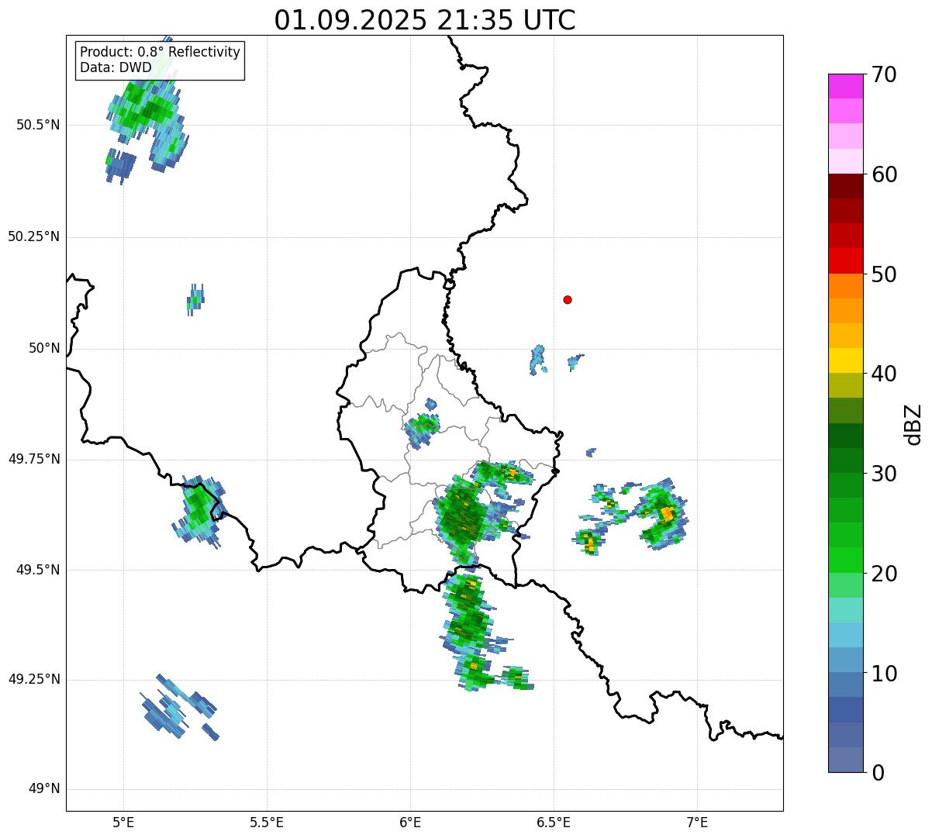The image size is (932, 838).
Task: Click the 20 colorbar tick label
Action: [883, 574]
